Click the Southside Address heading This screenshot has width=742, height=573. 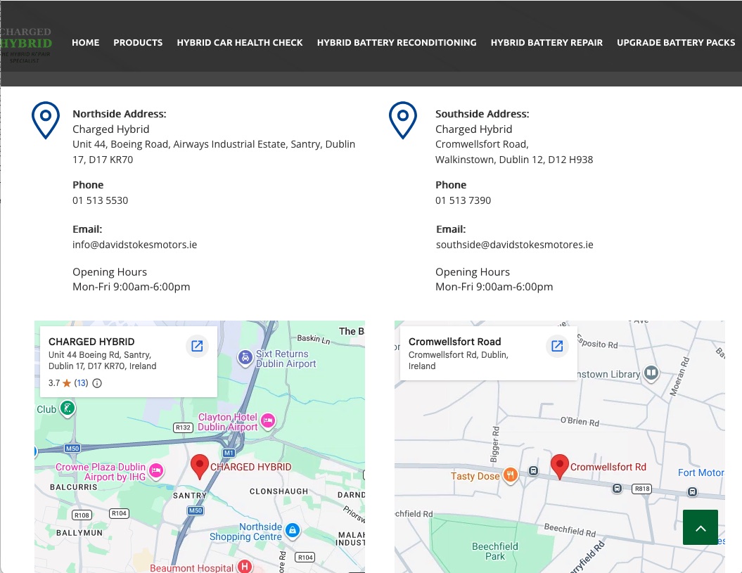click(x=482, y=114)
